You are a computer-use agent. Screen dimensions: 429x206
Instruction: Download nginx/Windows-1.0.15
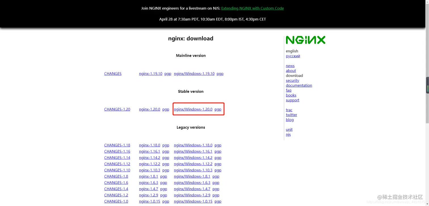point(193,201)
